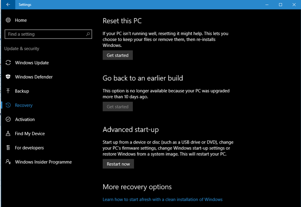The width and height of the screenshot is (301, 207).
Task: Click the Reset this PC heading
Action: pyautogui.click(x=122, y=21)
